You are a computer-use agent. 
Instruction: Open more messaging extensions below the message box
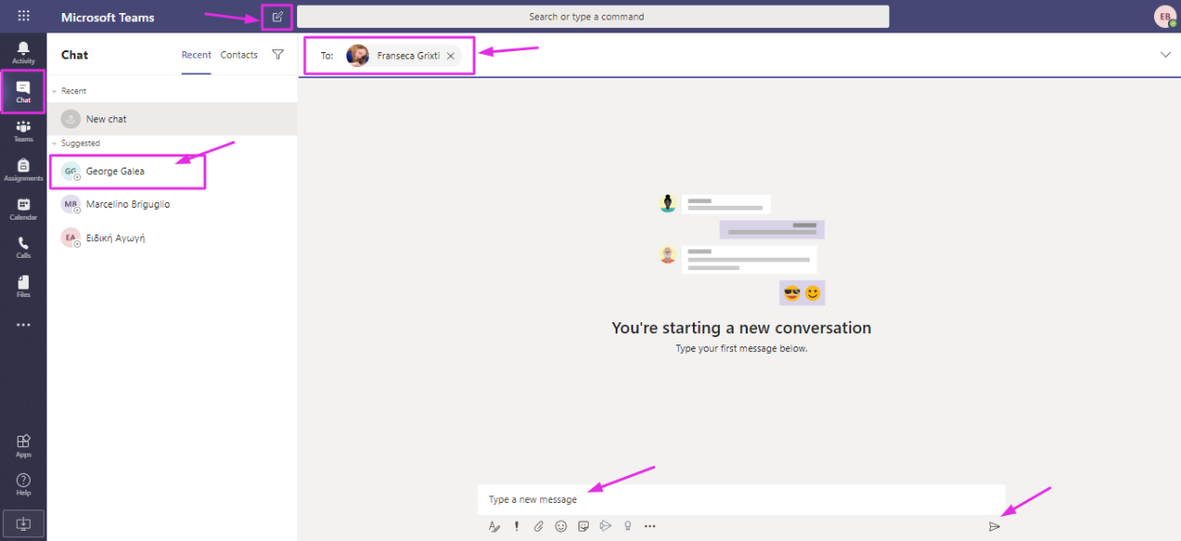650,526
